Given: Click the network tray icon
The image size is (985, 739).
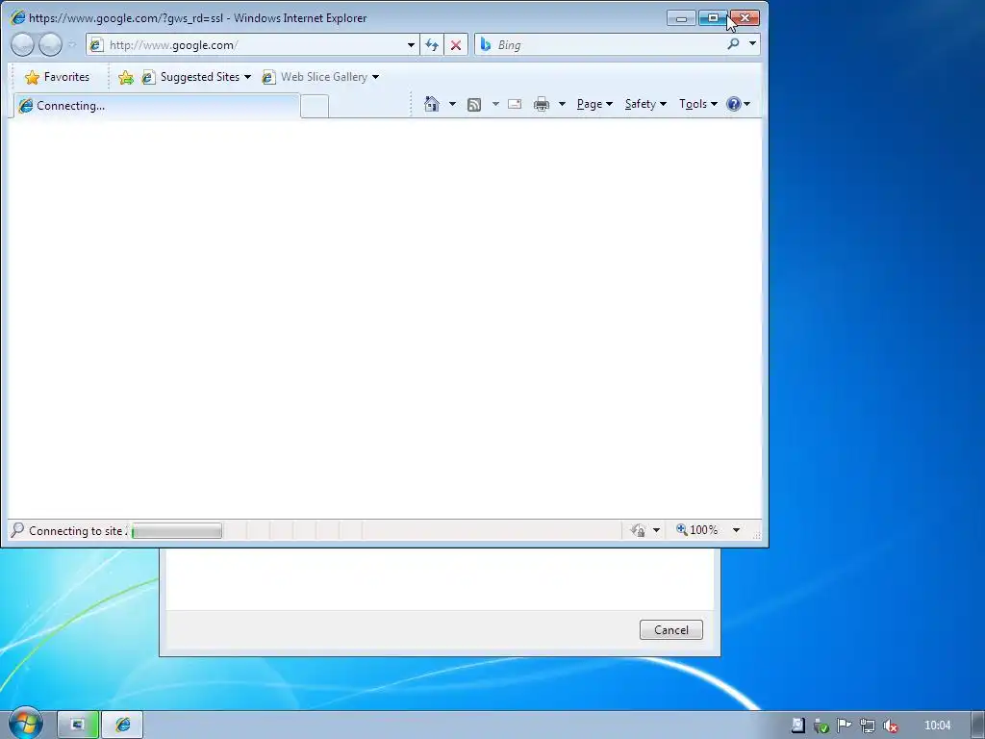Looking at the screenshot, I should point(867,726).
